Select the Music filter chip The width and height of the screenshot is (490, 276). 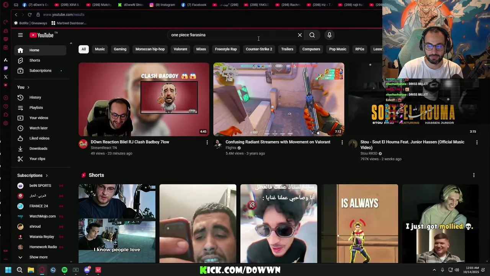(100, 49)
